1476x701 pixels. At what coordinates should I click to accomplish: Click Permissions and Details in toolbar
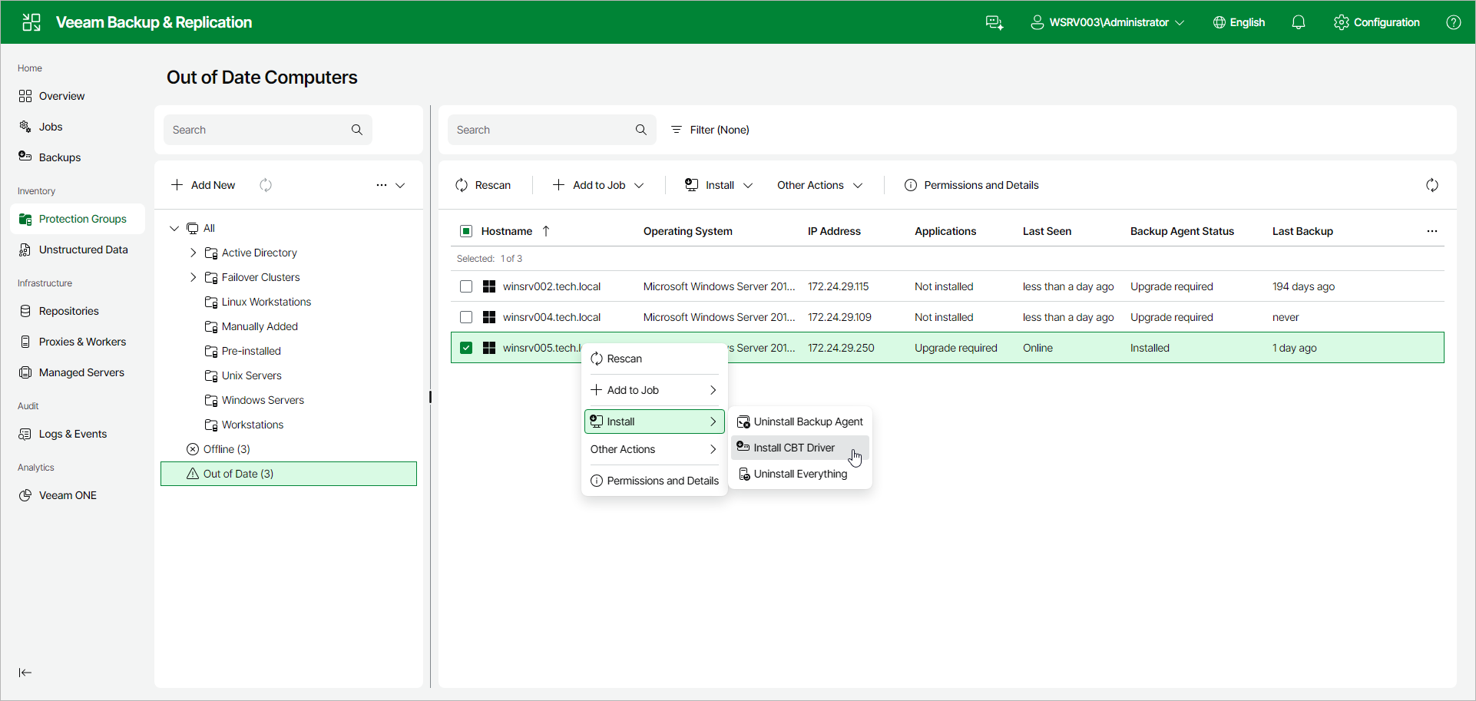click(971, 185)
